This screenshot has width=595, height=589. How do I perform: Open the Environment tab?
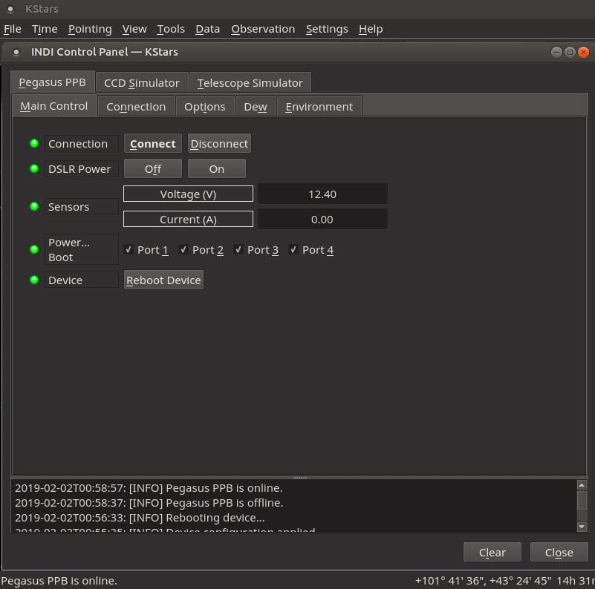tap(319, 106)
